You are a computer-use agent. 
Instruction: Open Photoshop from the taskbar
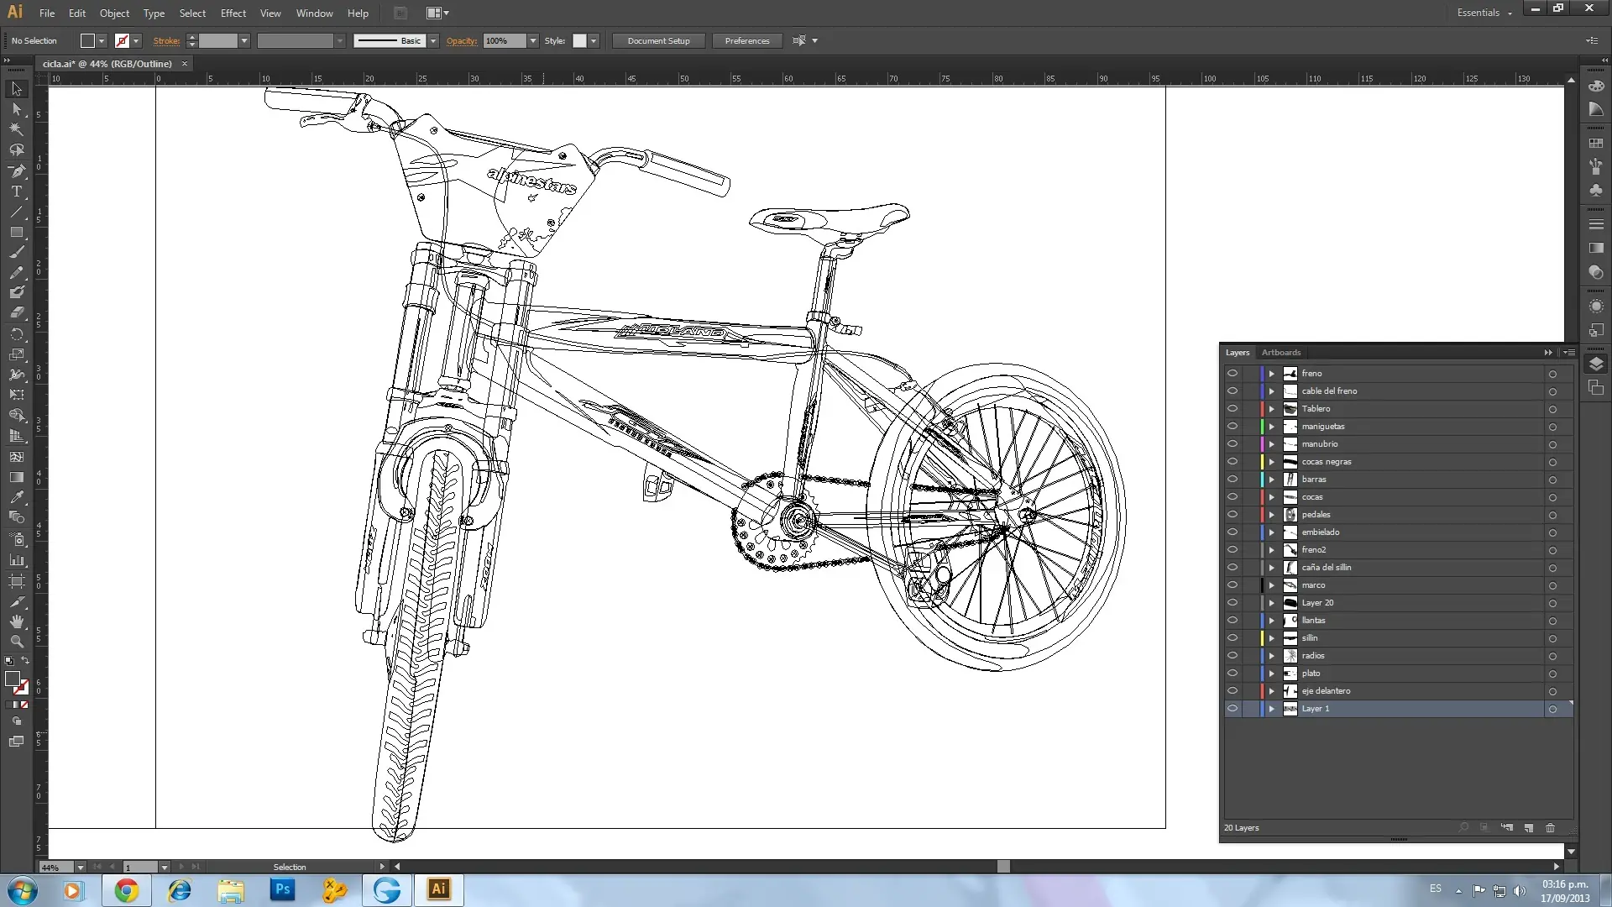coord(282,889)
